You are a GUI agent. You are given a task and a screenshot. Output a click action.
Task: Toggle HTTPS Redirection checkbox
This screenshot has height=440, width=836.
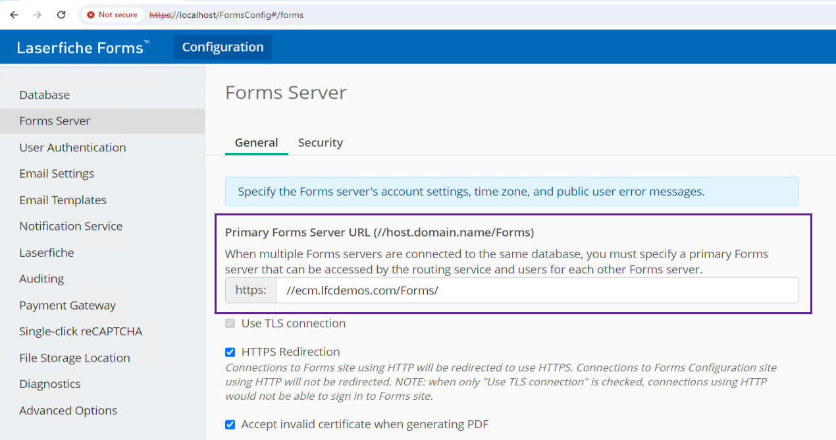click(230, 352)
